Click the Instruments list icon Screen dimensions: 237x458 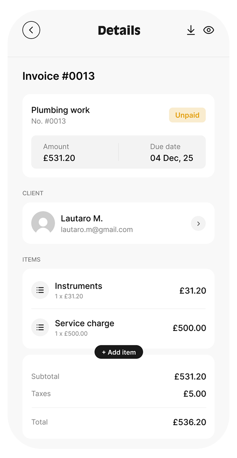(x=40, y=290)
